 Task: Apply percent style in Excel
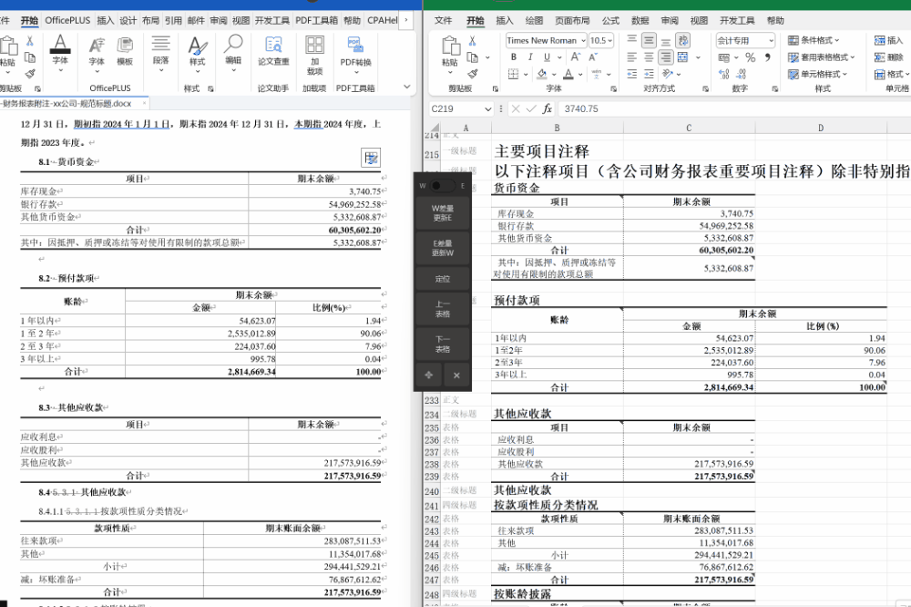(751, 57)
